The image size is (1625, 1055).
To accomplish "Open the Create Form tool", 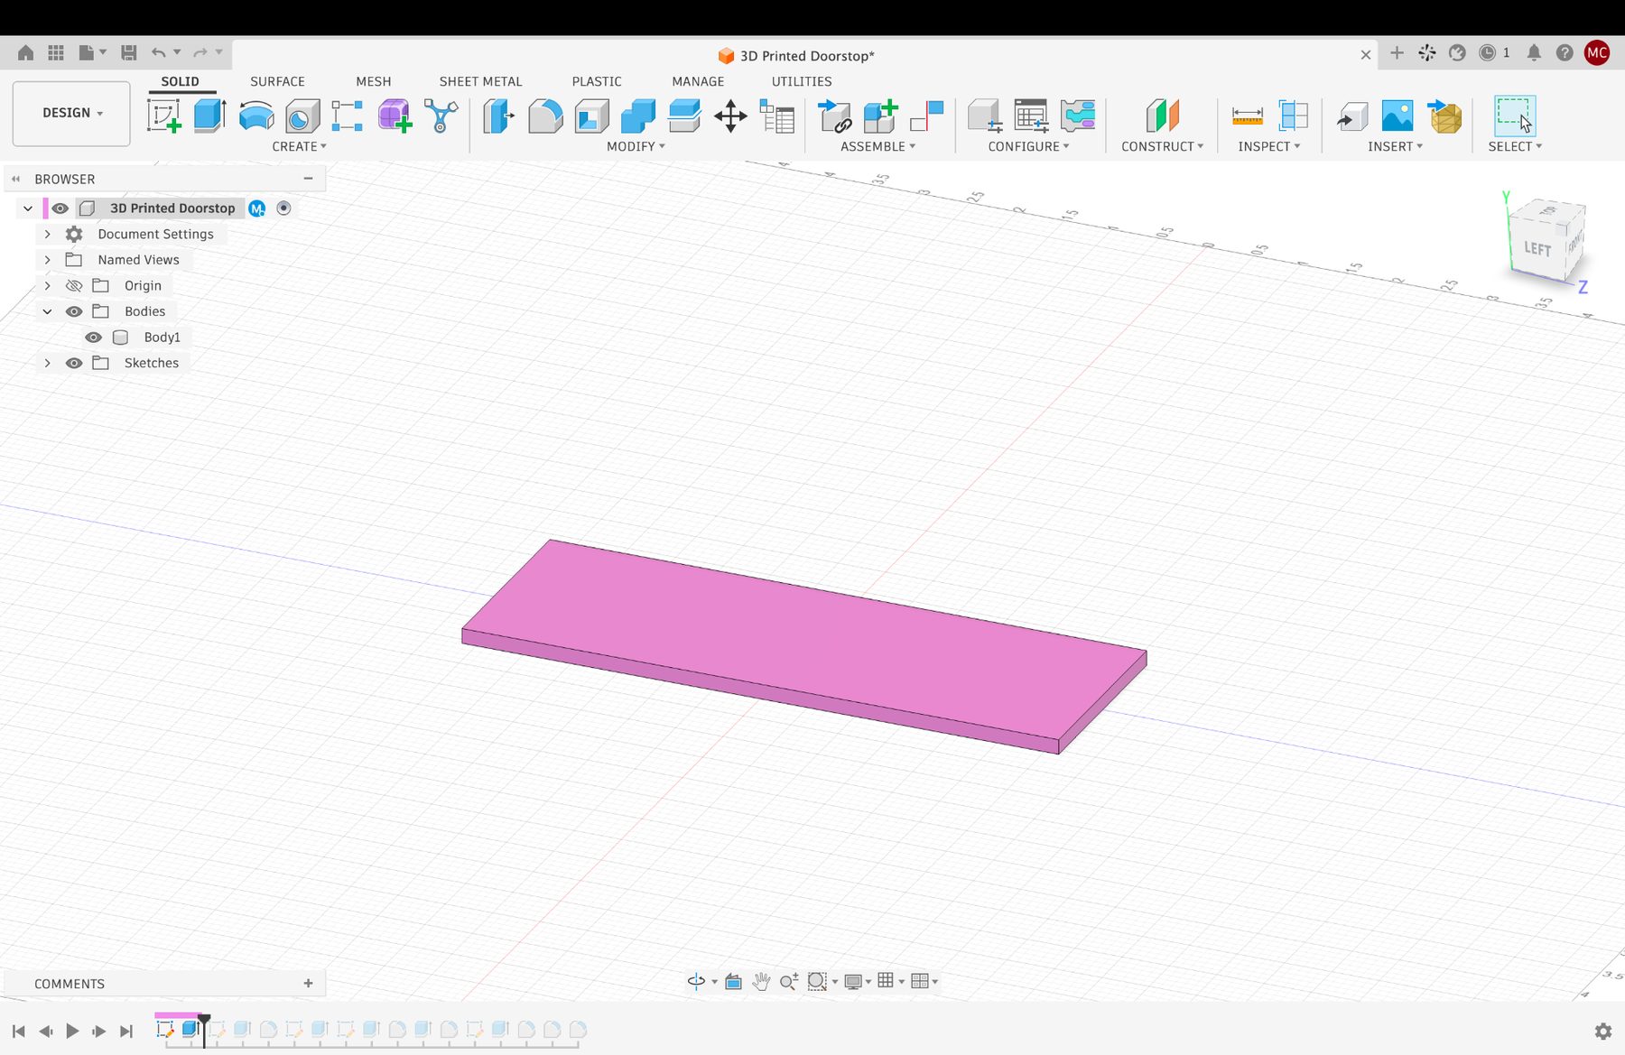I will pyautogui.click(x=395, y=116).
